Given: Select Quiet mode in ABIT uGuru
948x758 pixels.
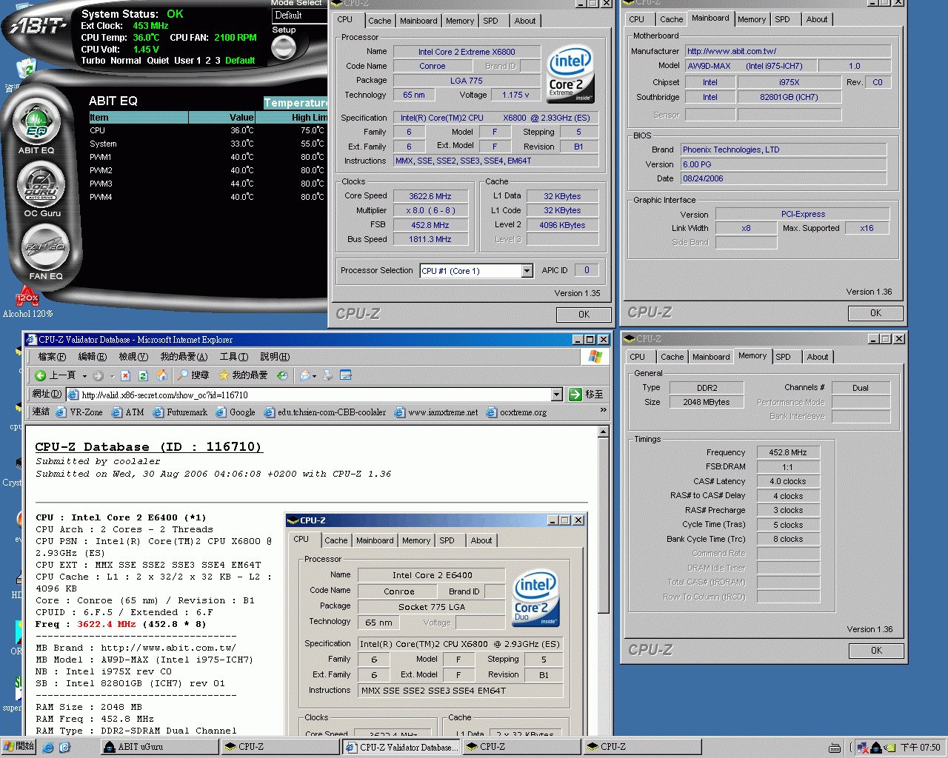Looking at the screenshot, I should pos(158,61).
